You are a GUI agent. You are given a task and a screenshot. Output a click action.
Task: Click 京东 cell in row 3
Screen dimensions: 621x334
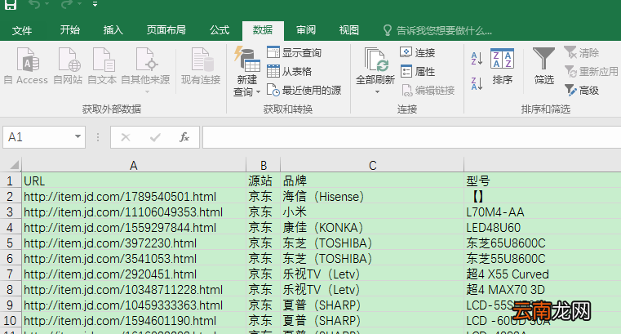tap(264, 212)
